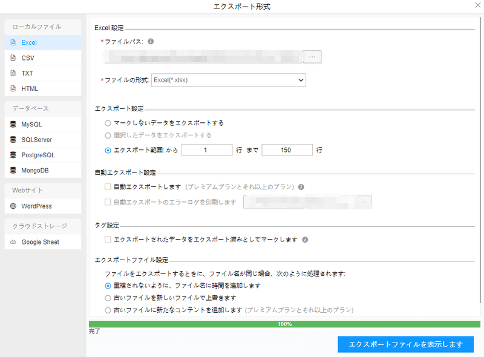Click エクスポートファイルを表示します button
This screenshot has height=357, width=484.
[x=405, y=344]
